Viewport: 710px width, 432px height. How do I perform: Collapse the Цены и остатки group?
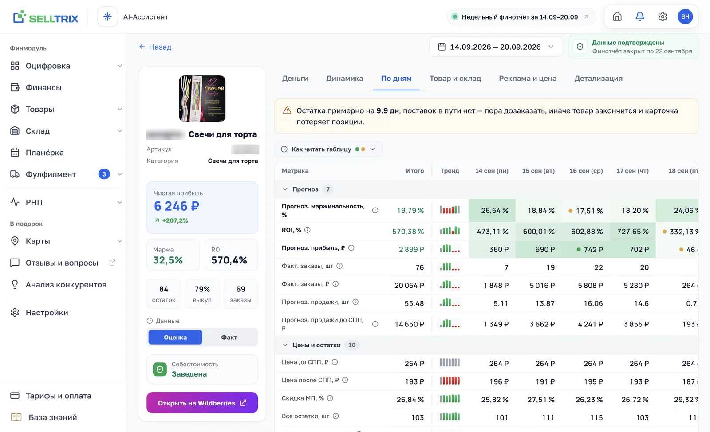coord(285,345)
